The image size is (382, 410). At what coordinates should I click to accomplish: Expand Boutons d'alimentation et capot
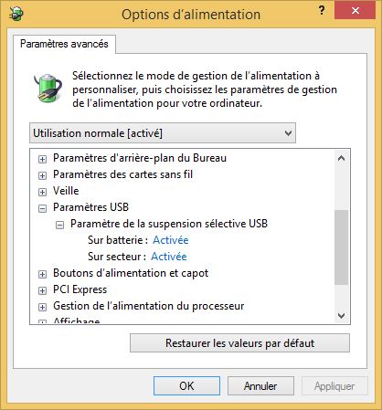[42, 274]
